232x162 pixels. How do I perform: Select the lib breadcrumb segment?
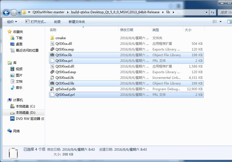pyautogui.click(x=168, y=12)
